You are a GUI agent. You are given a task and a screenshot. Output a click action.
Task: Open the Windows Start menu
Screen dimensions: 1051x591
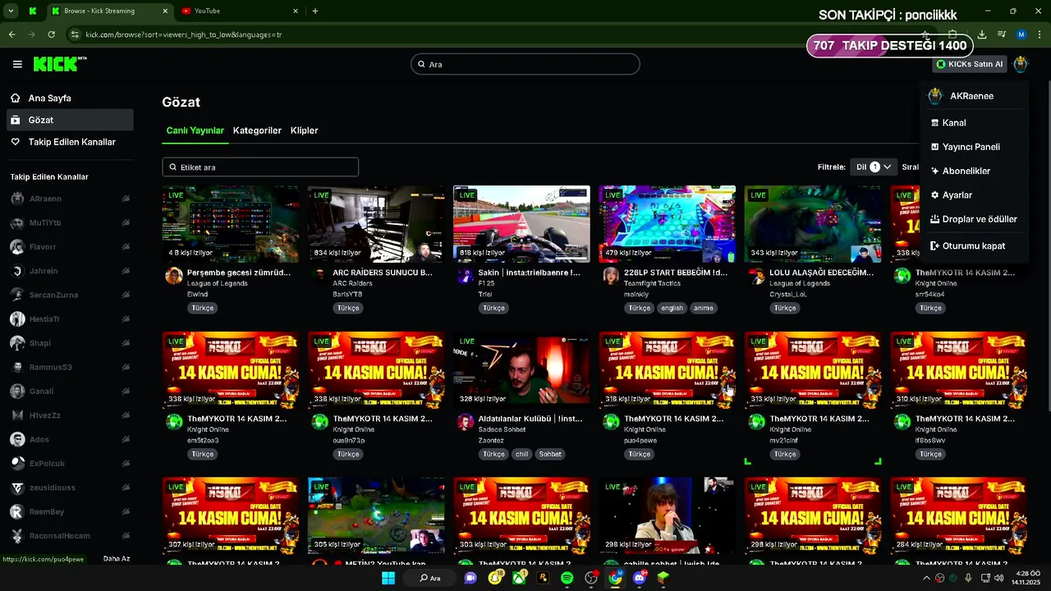(388, 578)
